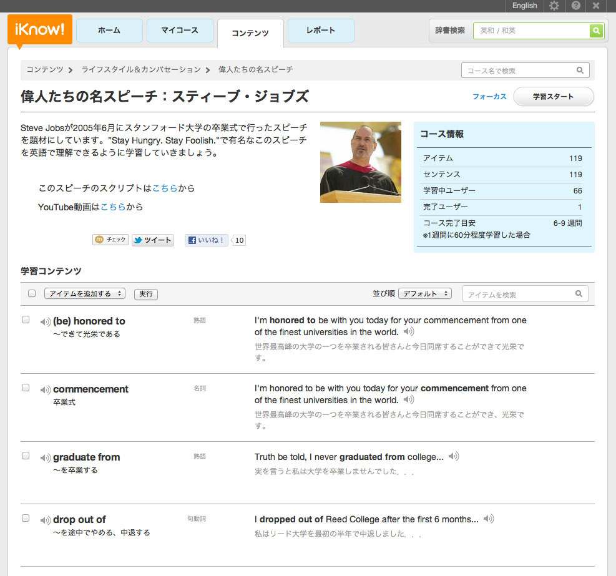Select the コンテンツ tab
The width and height of the screenshot is (616, 576).
pyautogui.click(x=250, y=33)
